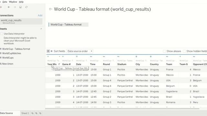The width and height of the screenshot is (207, 116).
Task: Switch to grid preview view icon
Action: tap(48, 51)
